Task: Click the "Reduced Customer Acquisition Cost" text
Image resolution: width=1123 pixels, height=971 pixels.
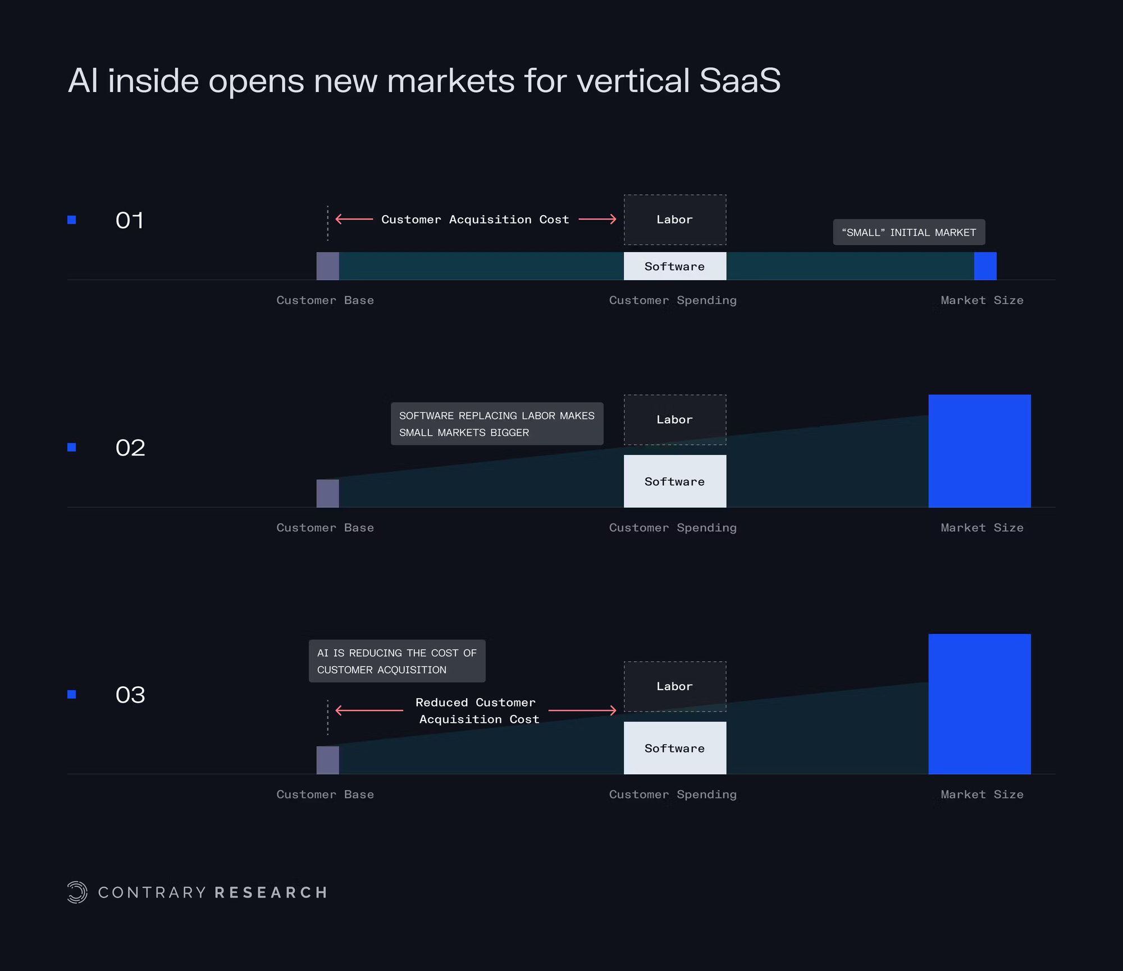Action: [476, 711]
